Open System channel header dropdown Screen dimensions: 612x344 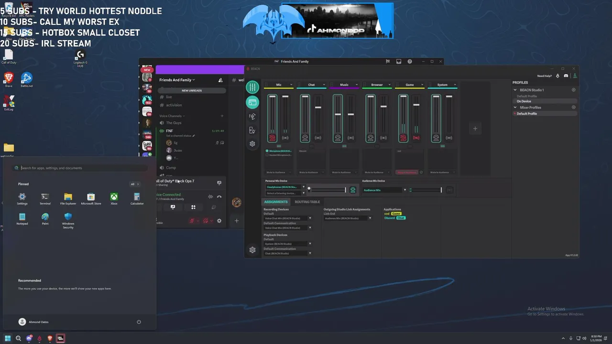pyautogui.click(x=455, y=85)
